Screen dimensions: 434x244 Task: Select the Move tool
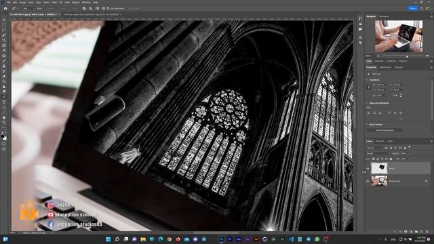4,20
